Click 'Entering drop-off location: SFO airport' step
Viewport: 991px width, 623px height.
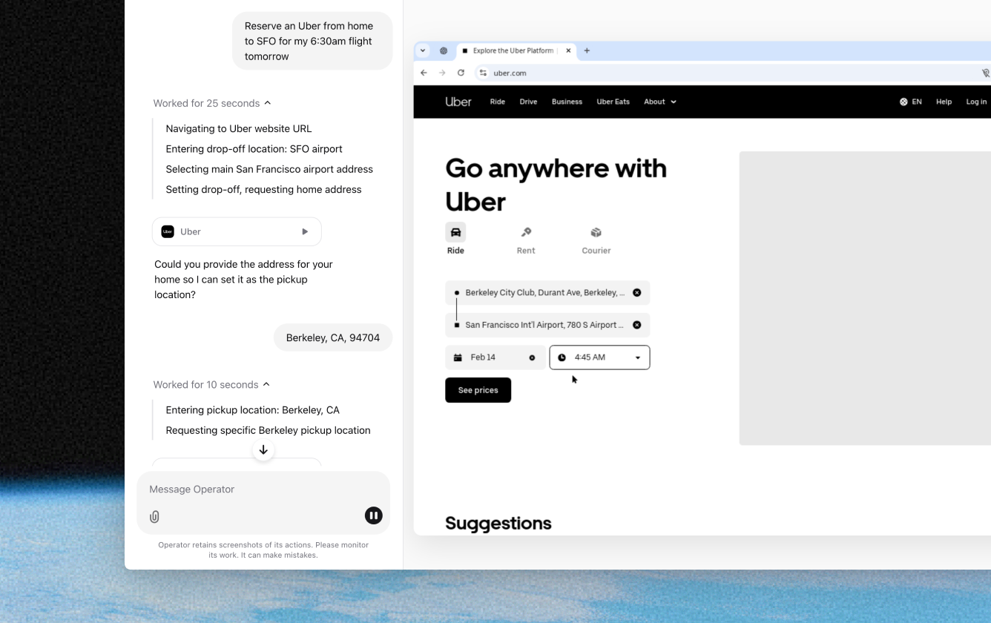tap(254, 148)
